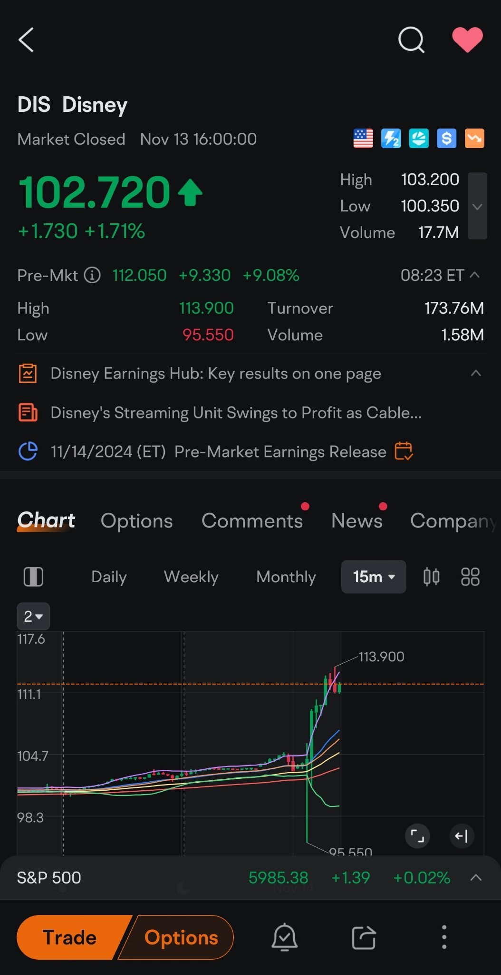
Task: Tap the pre-market Volume 1.58M value
Action: tap(462, 335)
